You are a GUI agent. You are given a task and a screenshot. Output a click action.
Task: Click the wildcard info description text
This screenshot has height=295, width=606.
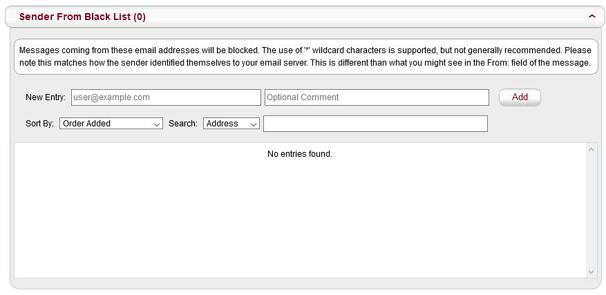305,57
